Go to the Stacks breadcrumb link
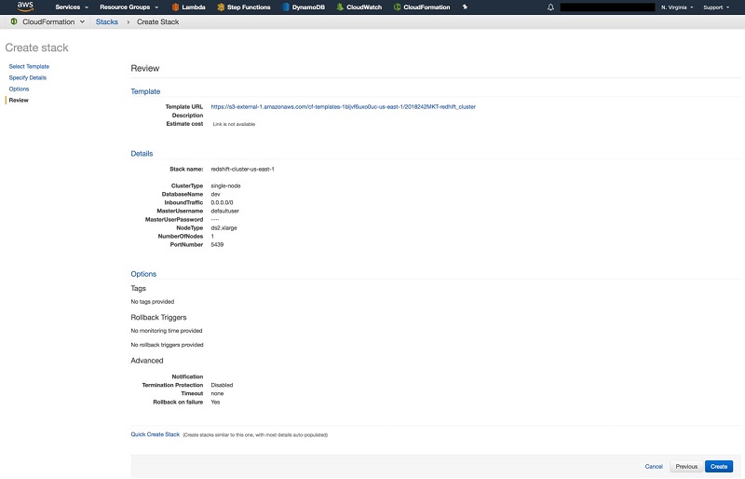This screenshot has width=745, height=479. click(x=107, y=21)
